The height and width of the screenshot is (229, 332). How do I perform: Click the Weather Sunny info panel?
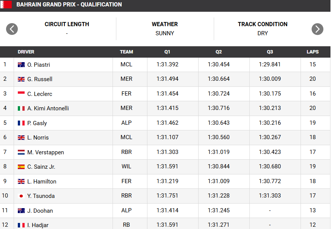pyautogui.click(x=165, y=29)
